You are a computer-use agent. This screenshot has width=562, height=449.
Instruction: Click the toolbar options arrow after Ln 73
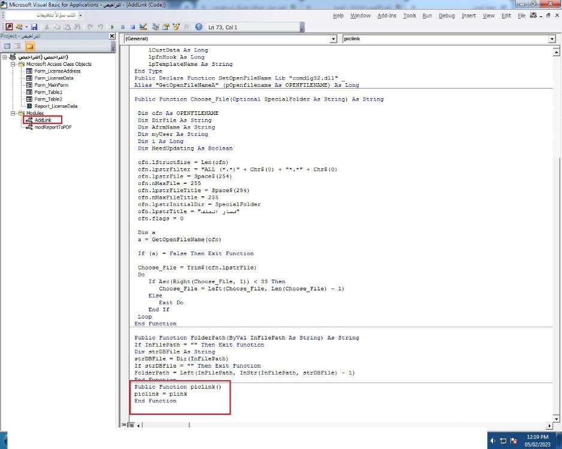302,27
